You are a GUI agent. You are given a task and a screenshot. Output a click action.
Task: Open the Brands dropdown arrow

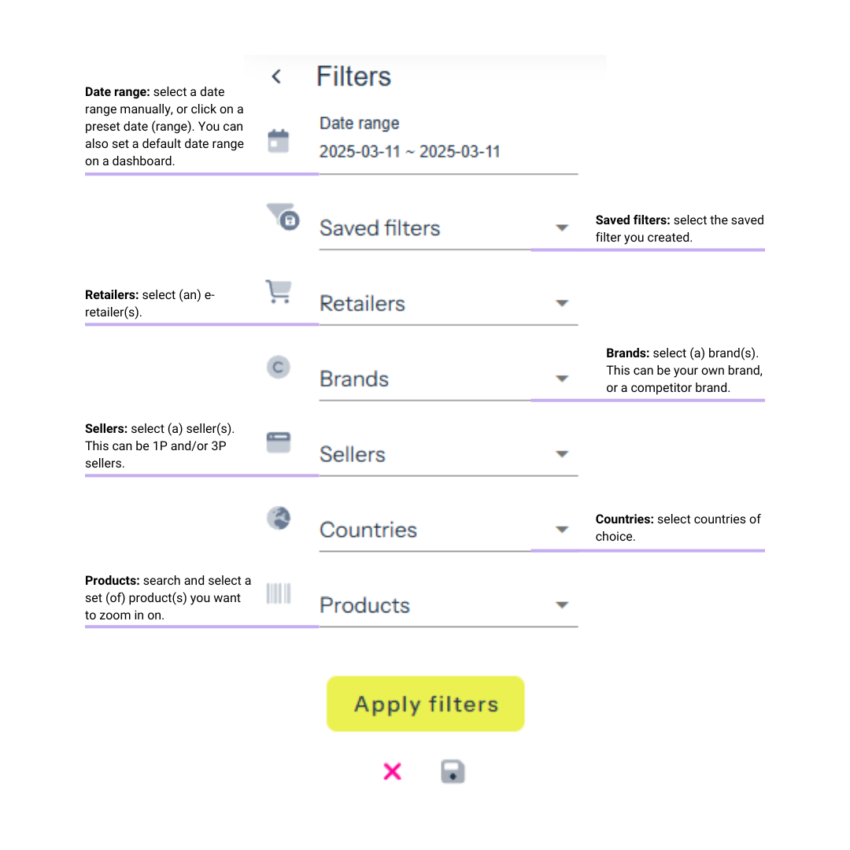click(x=561, y=379)
